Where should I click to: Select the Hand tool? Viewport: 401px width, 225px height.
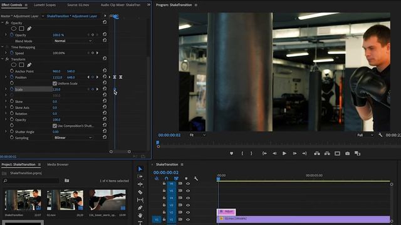click(140, 216)
